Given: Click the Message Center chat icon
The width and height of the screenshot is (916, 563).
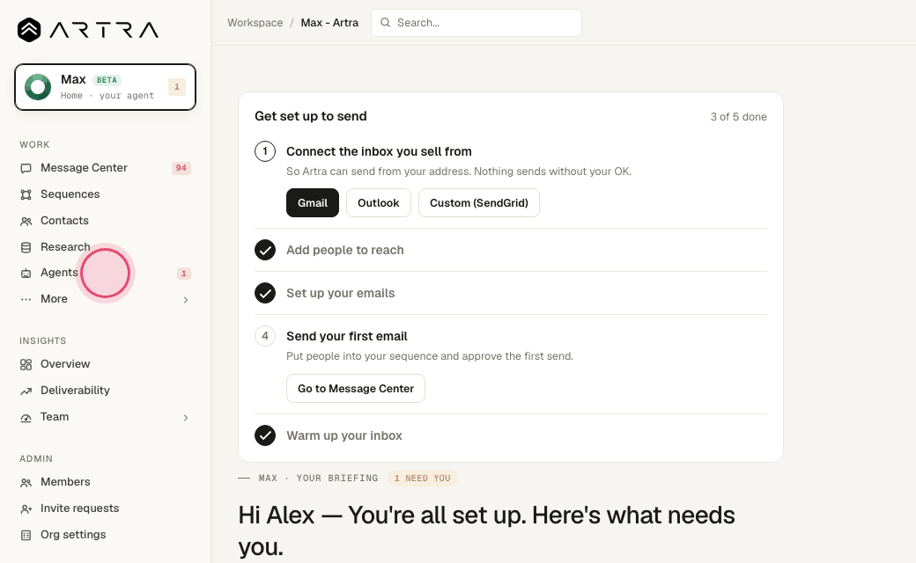Looking at the screenshot, I should pos(26,169).
